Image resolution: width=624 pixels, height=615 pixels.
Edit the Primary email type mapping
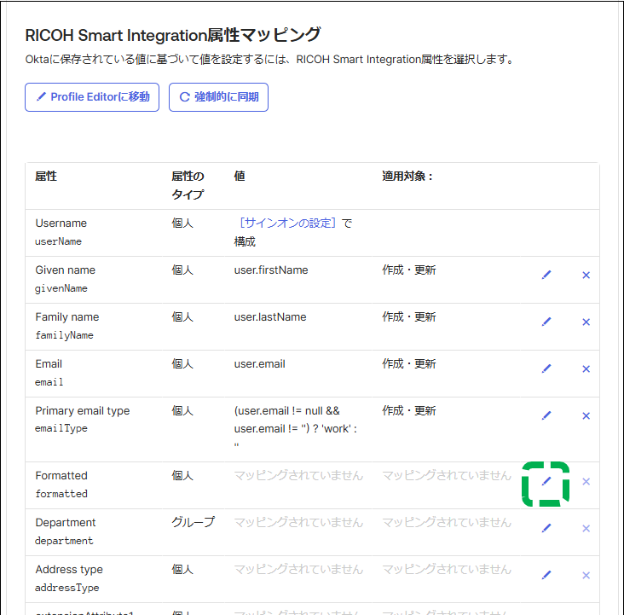(546, 416)
